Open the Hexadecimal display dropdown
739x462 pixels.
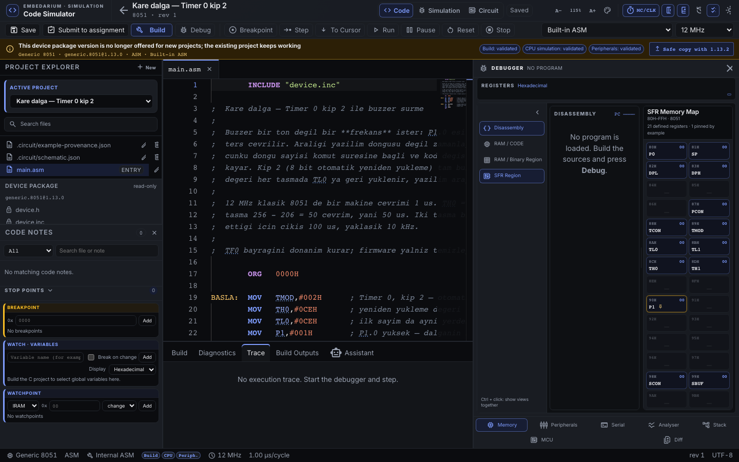pos(133,370)
